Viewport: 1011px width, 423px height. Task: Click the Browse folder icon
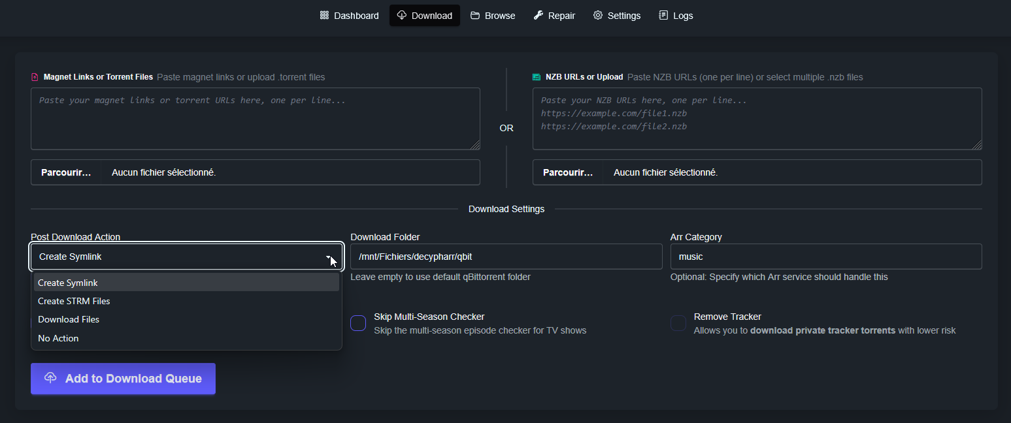pos(475,16)
